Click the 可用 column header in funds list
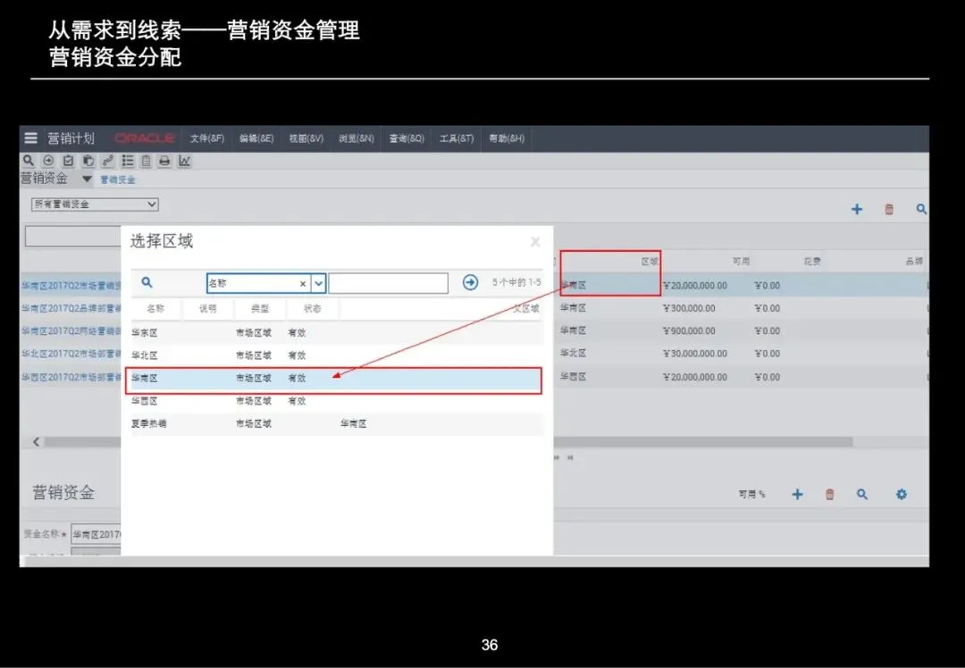 (x=741, y=262)
